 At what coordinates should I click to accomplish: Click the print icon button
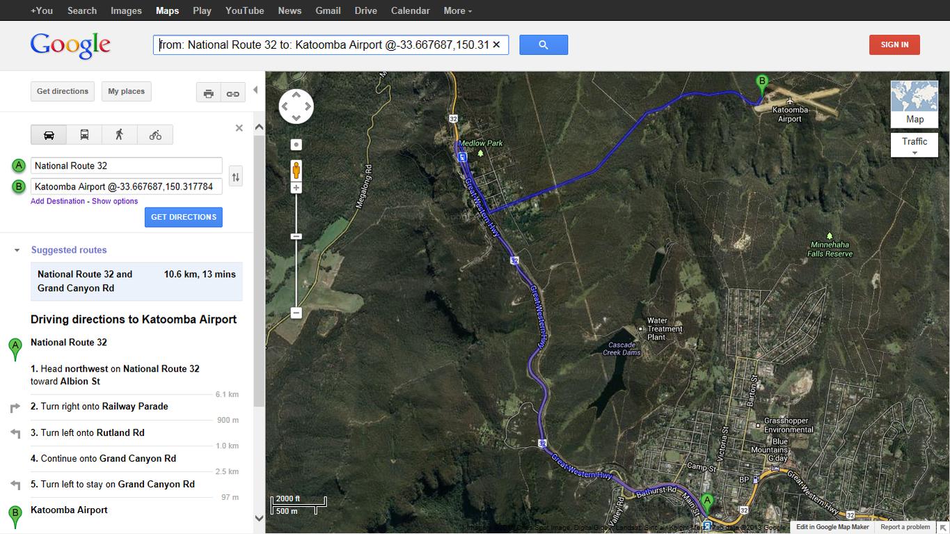point(208,93)
